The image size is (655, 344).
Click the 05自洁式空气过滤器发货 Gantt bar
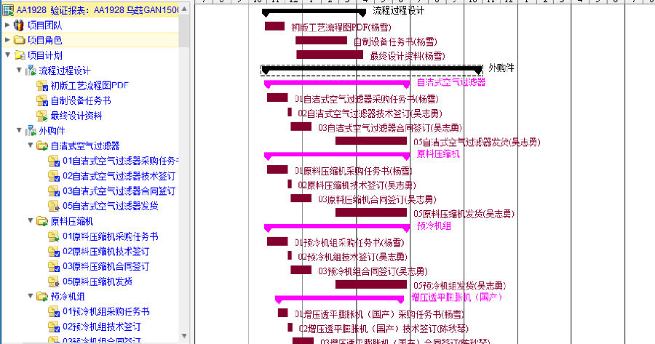coord(371,140)
